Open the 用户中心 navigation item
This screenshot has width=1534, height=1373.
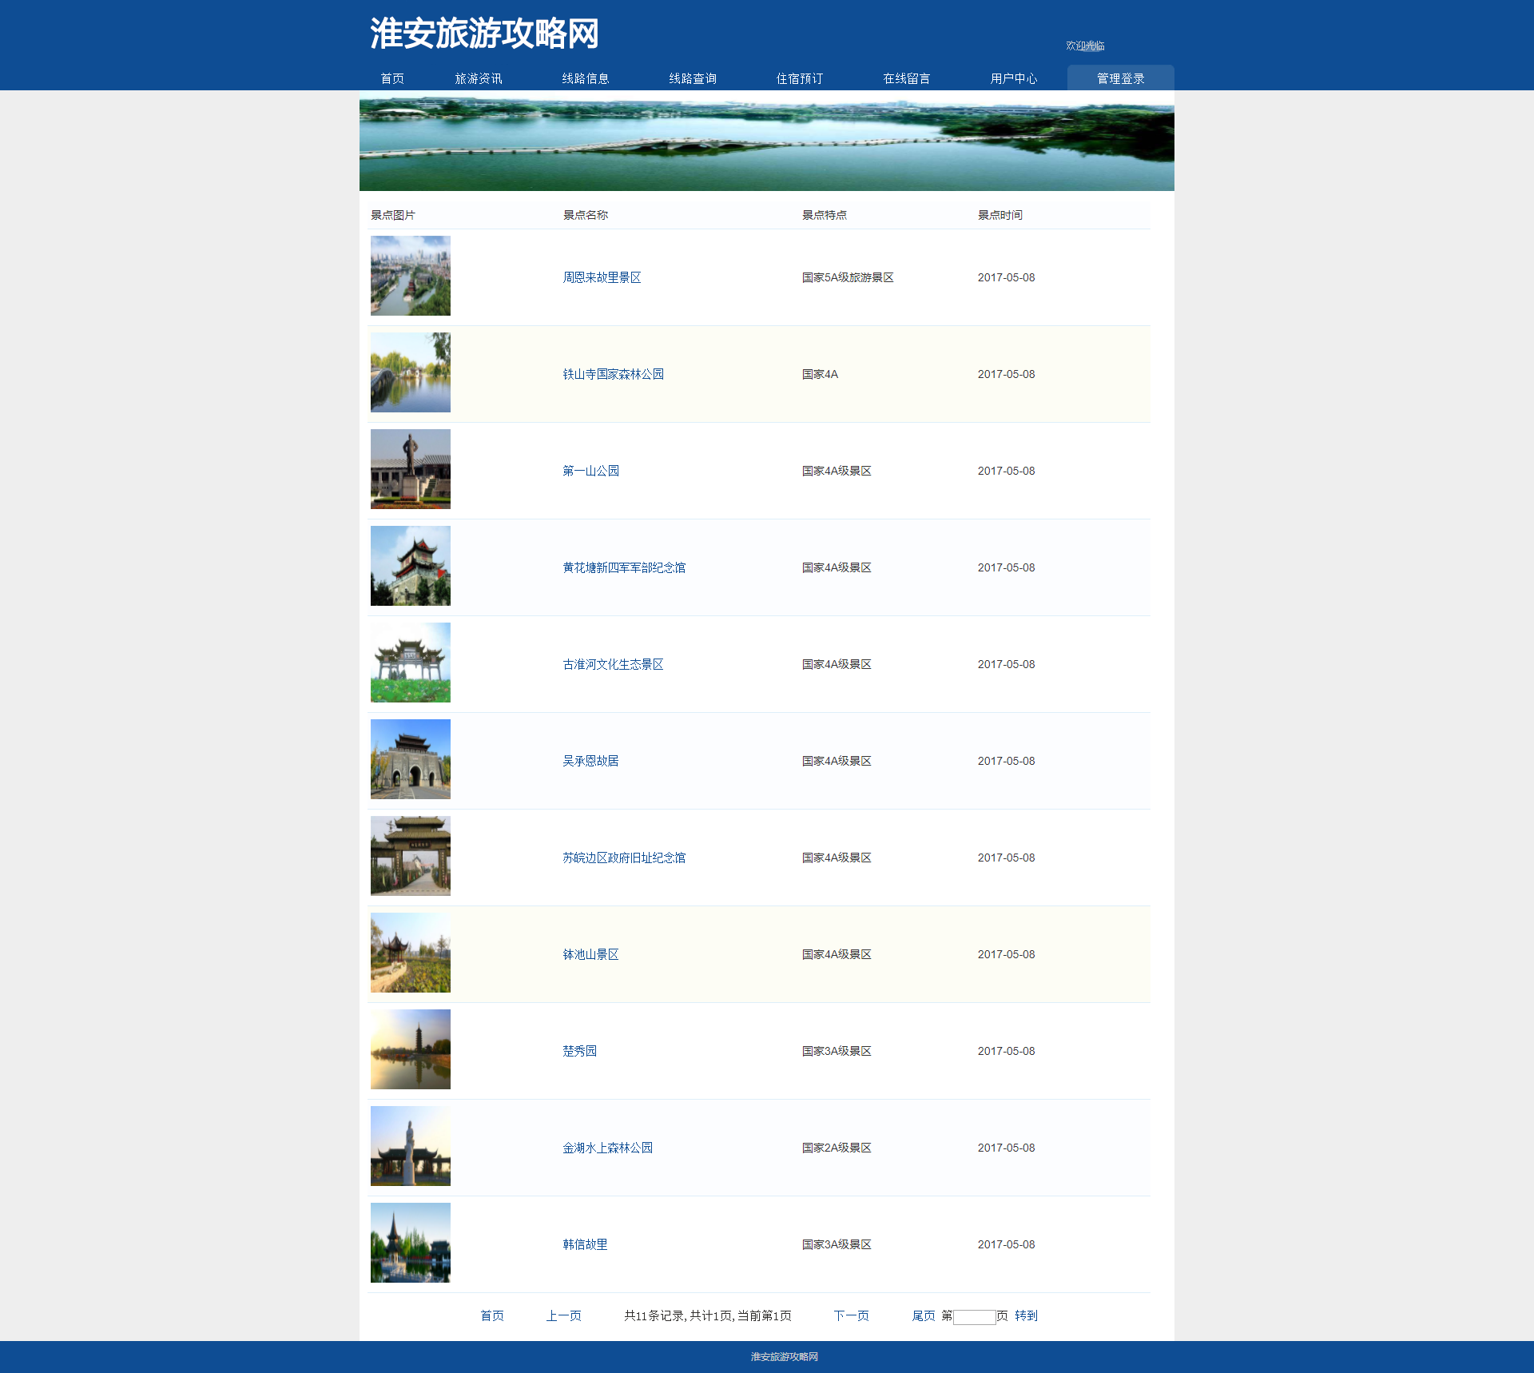click(x=1014, y=78)
